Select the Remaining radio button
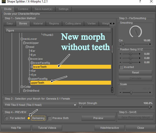 (x=29, y=118)
